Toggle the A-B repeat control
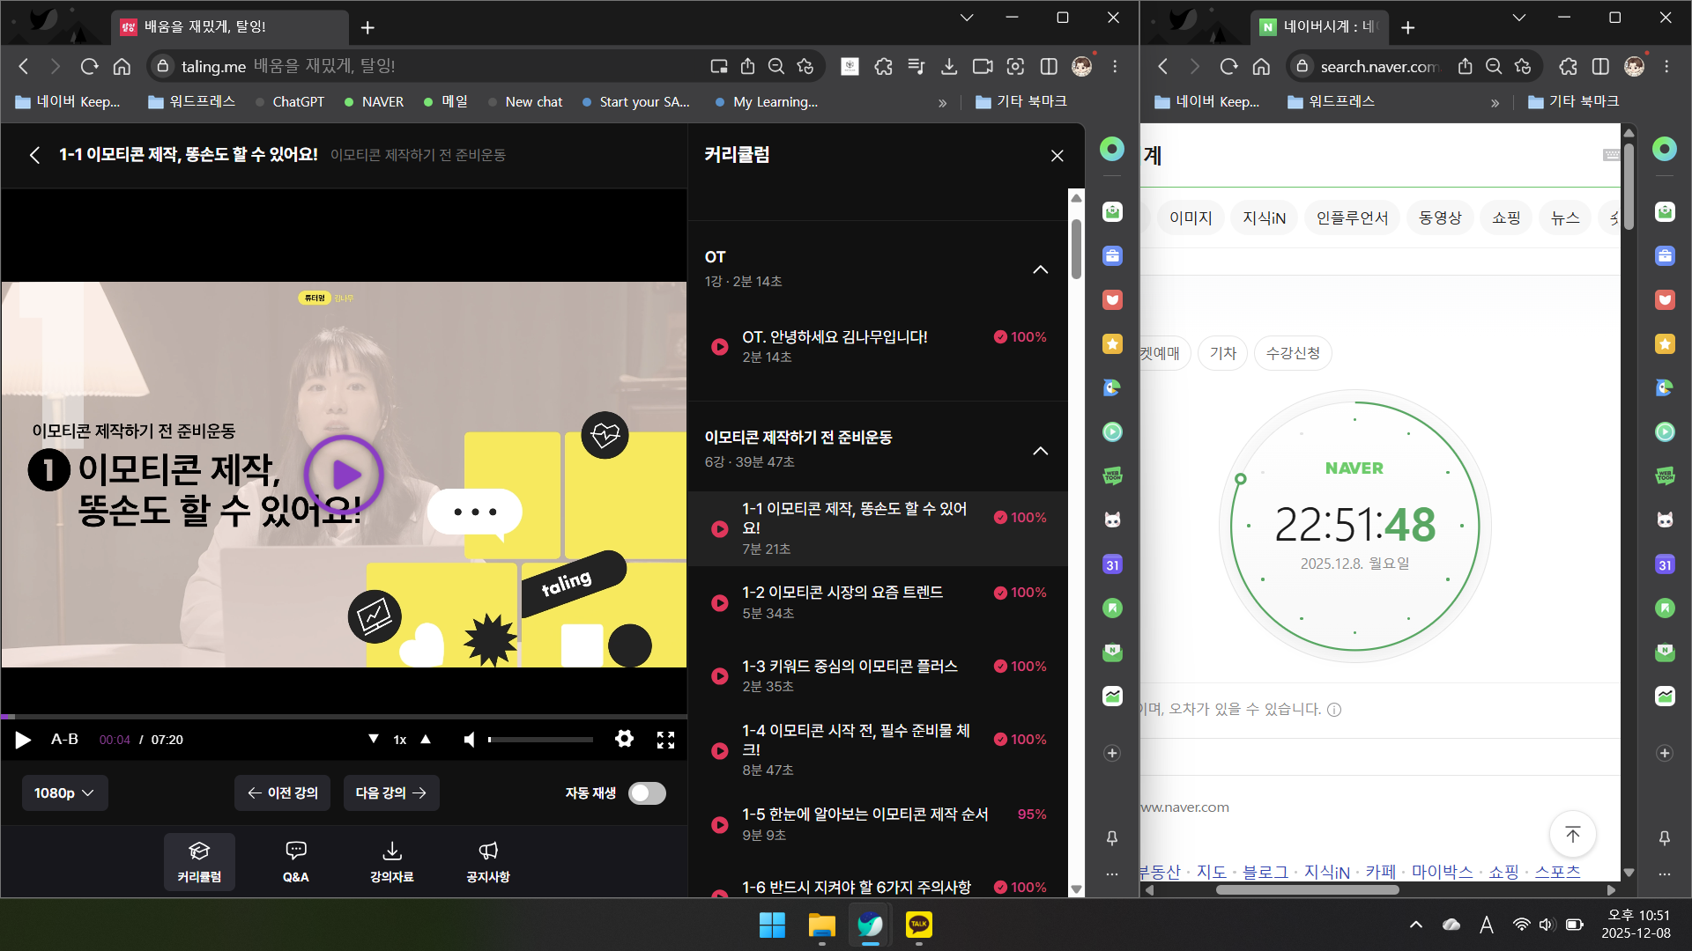 click(64, 740)
